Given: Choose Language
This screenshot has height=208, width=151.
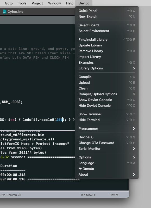Looking at the screenshot, I should tap(107, 163).
